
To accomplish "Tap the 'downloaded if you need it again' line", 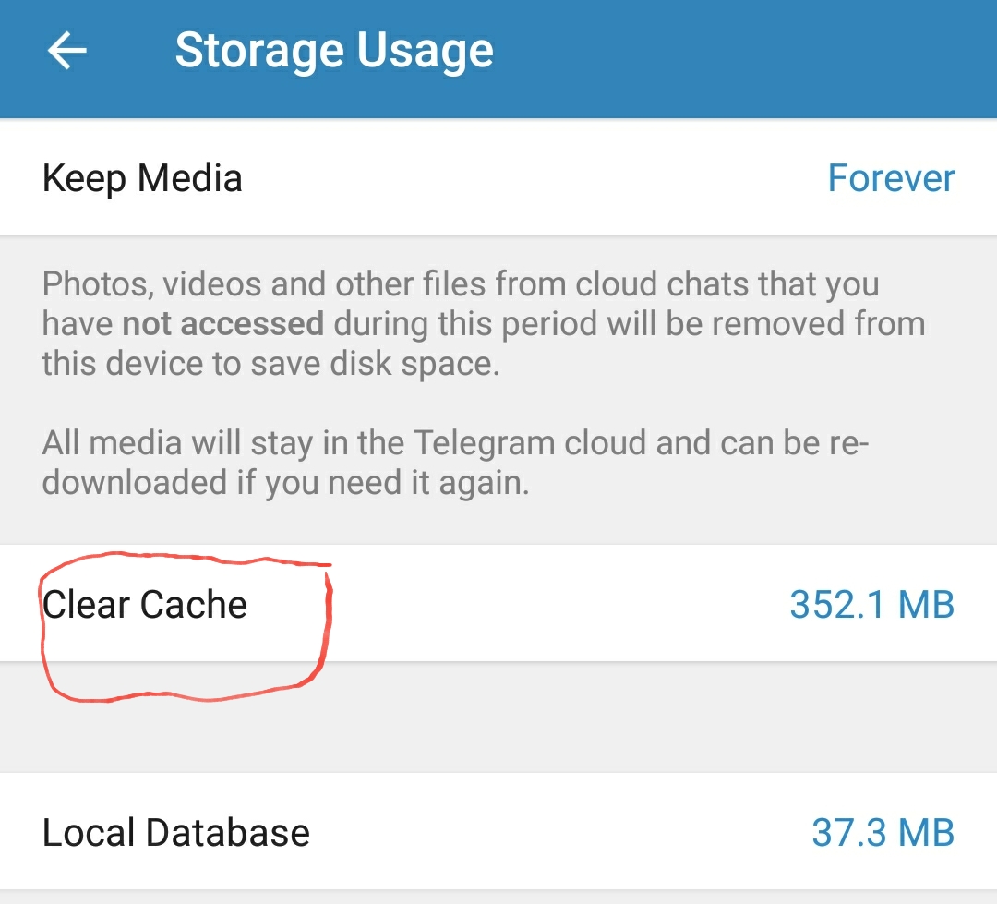I will 285,483.
